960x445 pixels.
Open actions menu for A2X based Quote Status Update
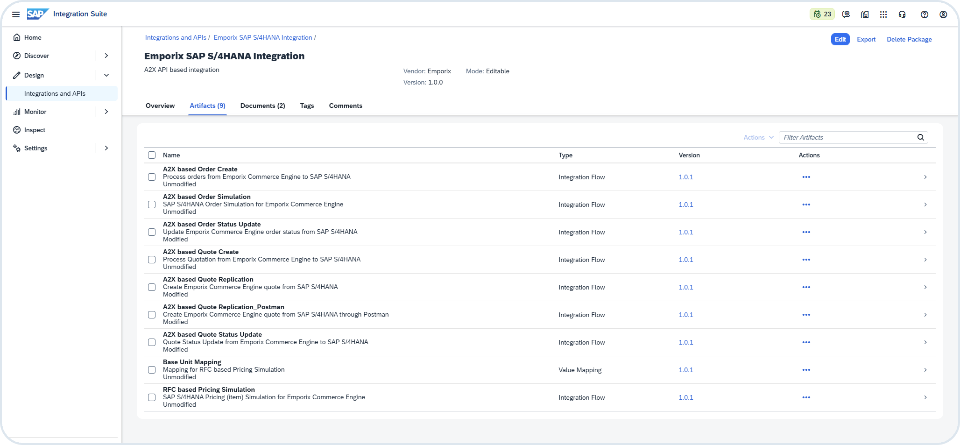point(806,342)
